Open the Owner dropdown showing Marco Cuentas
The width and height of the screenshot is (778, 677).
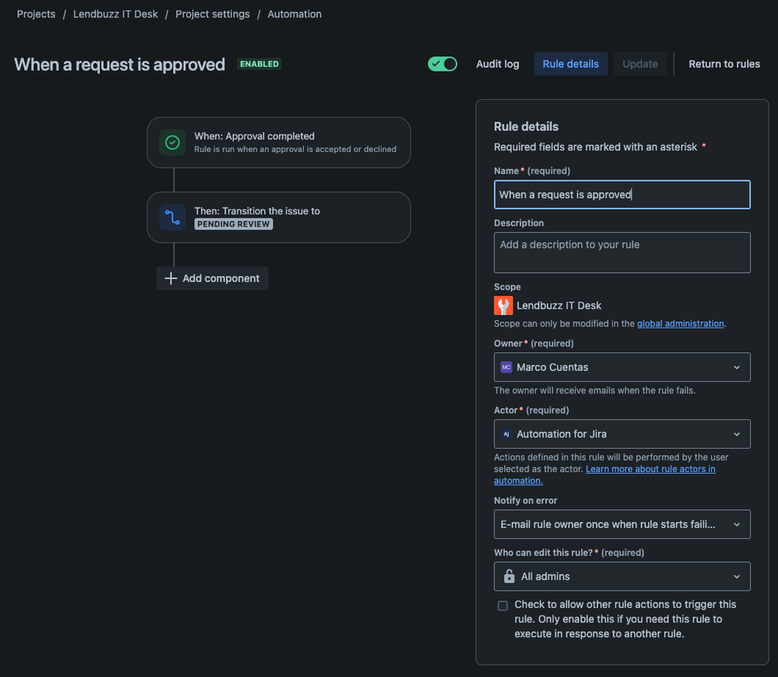point(621,367)
